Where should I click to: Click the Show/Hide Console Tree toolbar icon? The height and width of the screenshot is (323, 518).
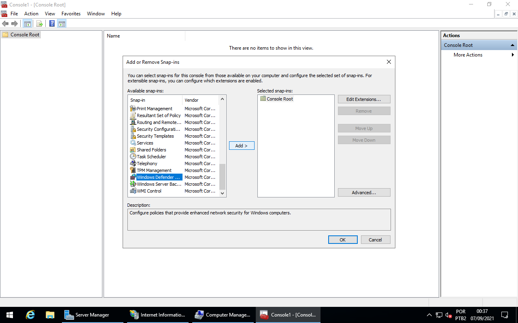pyautogui.click(x=27, y=23)
